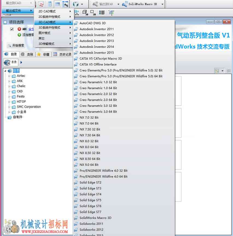This screenshot has height=236, width=233.
Task: Click SolidWorks Macro 3D toolbar button
Action: pos(140,4)
